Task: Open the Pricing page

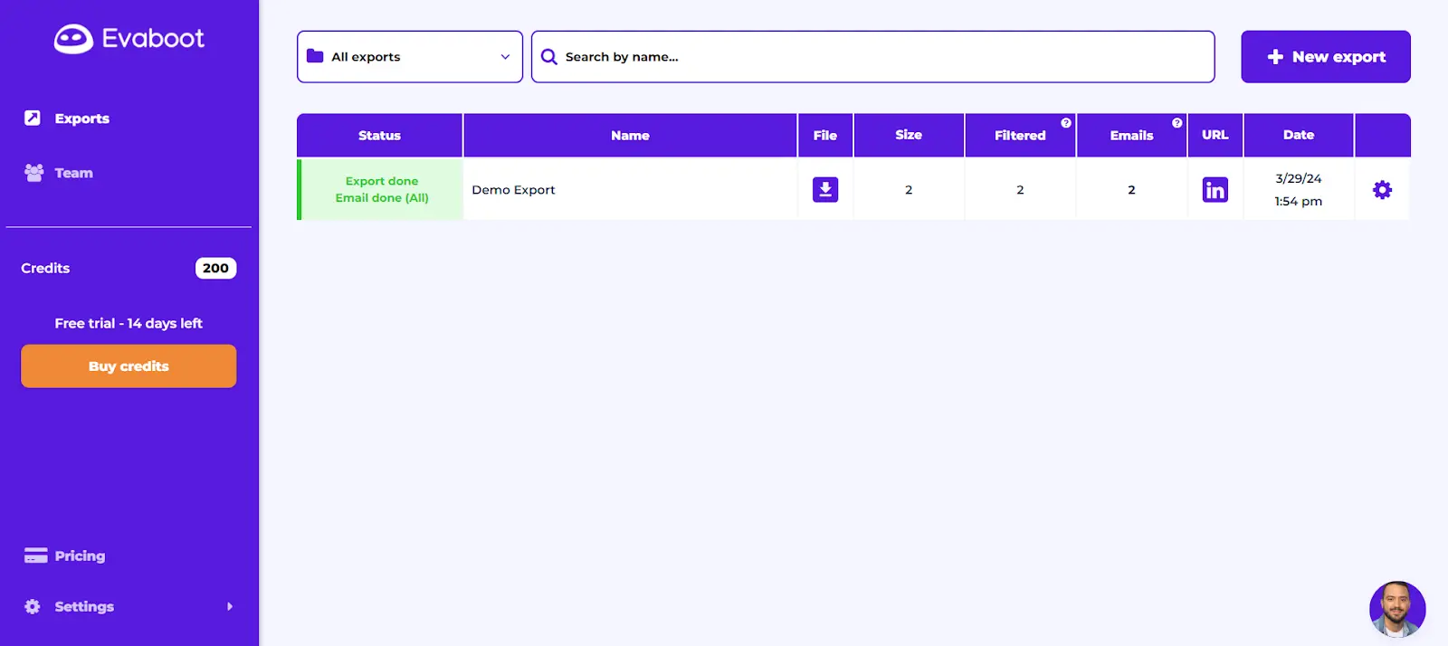Action: [80, 556]
